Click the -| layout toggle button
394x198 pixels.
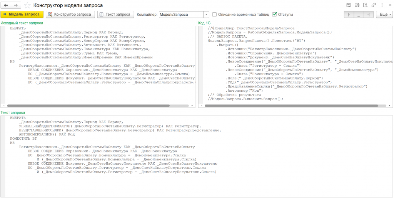[x=368, y=15]
